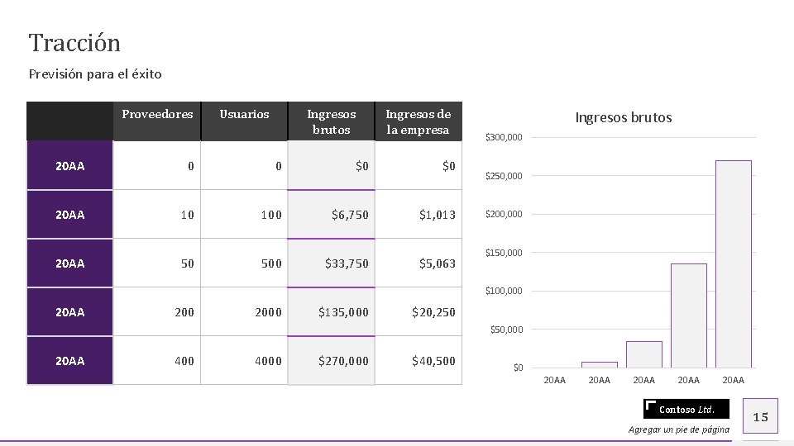Select the "Ingresos de la empresa" table header

coord(418,121)
